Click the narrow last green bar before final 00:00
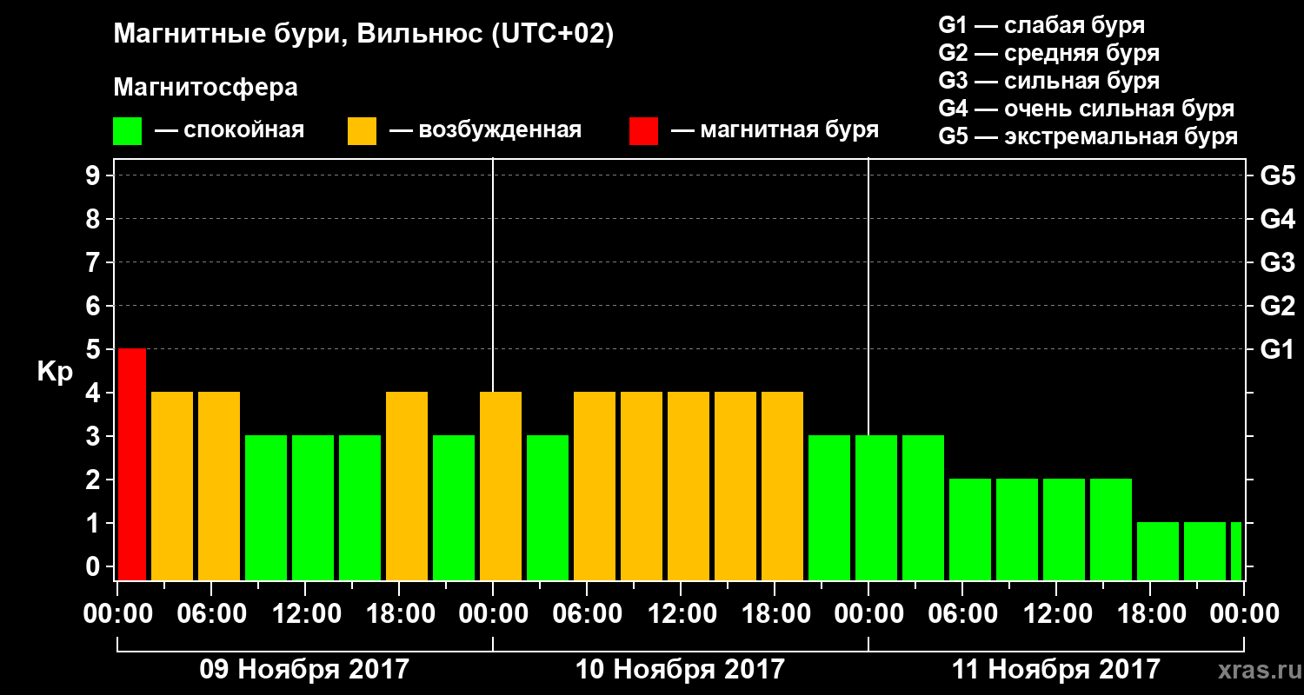Screen dimensions: 1304x695 pyautogui.click(x=1236, y=551)
